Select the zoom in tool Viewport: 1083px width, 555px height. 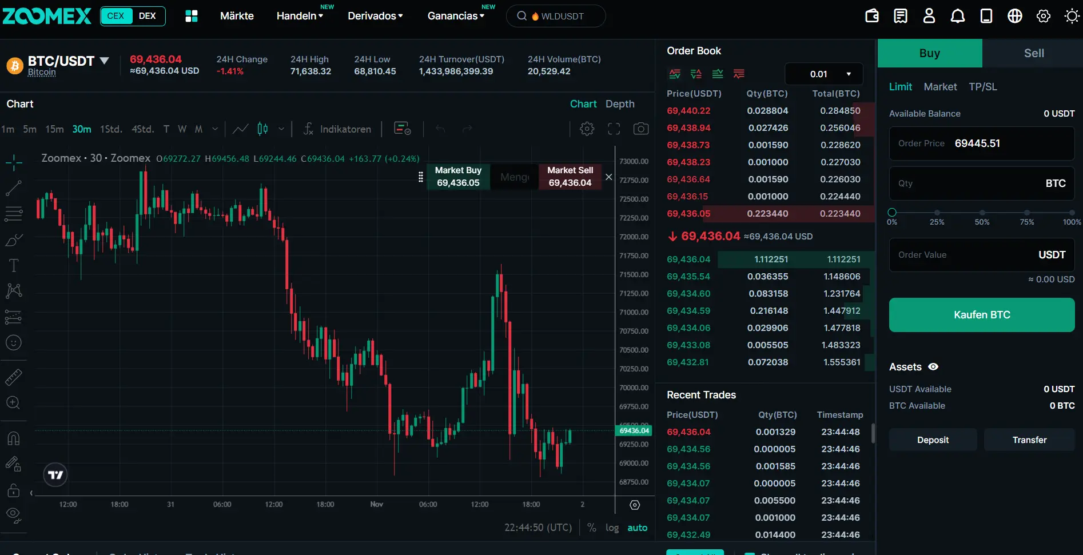point(14,402)
